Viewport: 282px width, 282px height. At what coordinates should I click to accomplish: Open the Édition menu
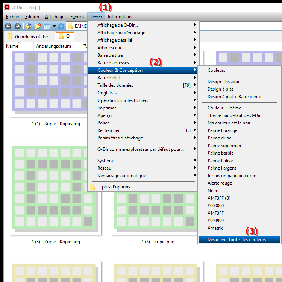32,17
